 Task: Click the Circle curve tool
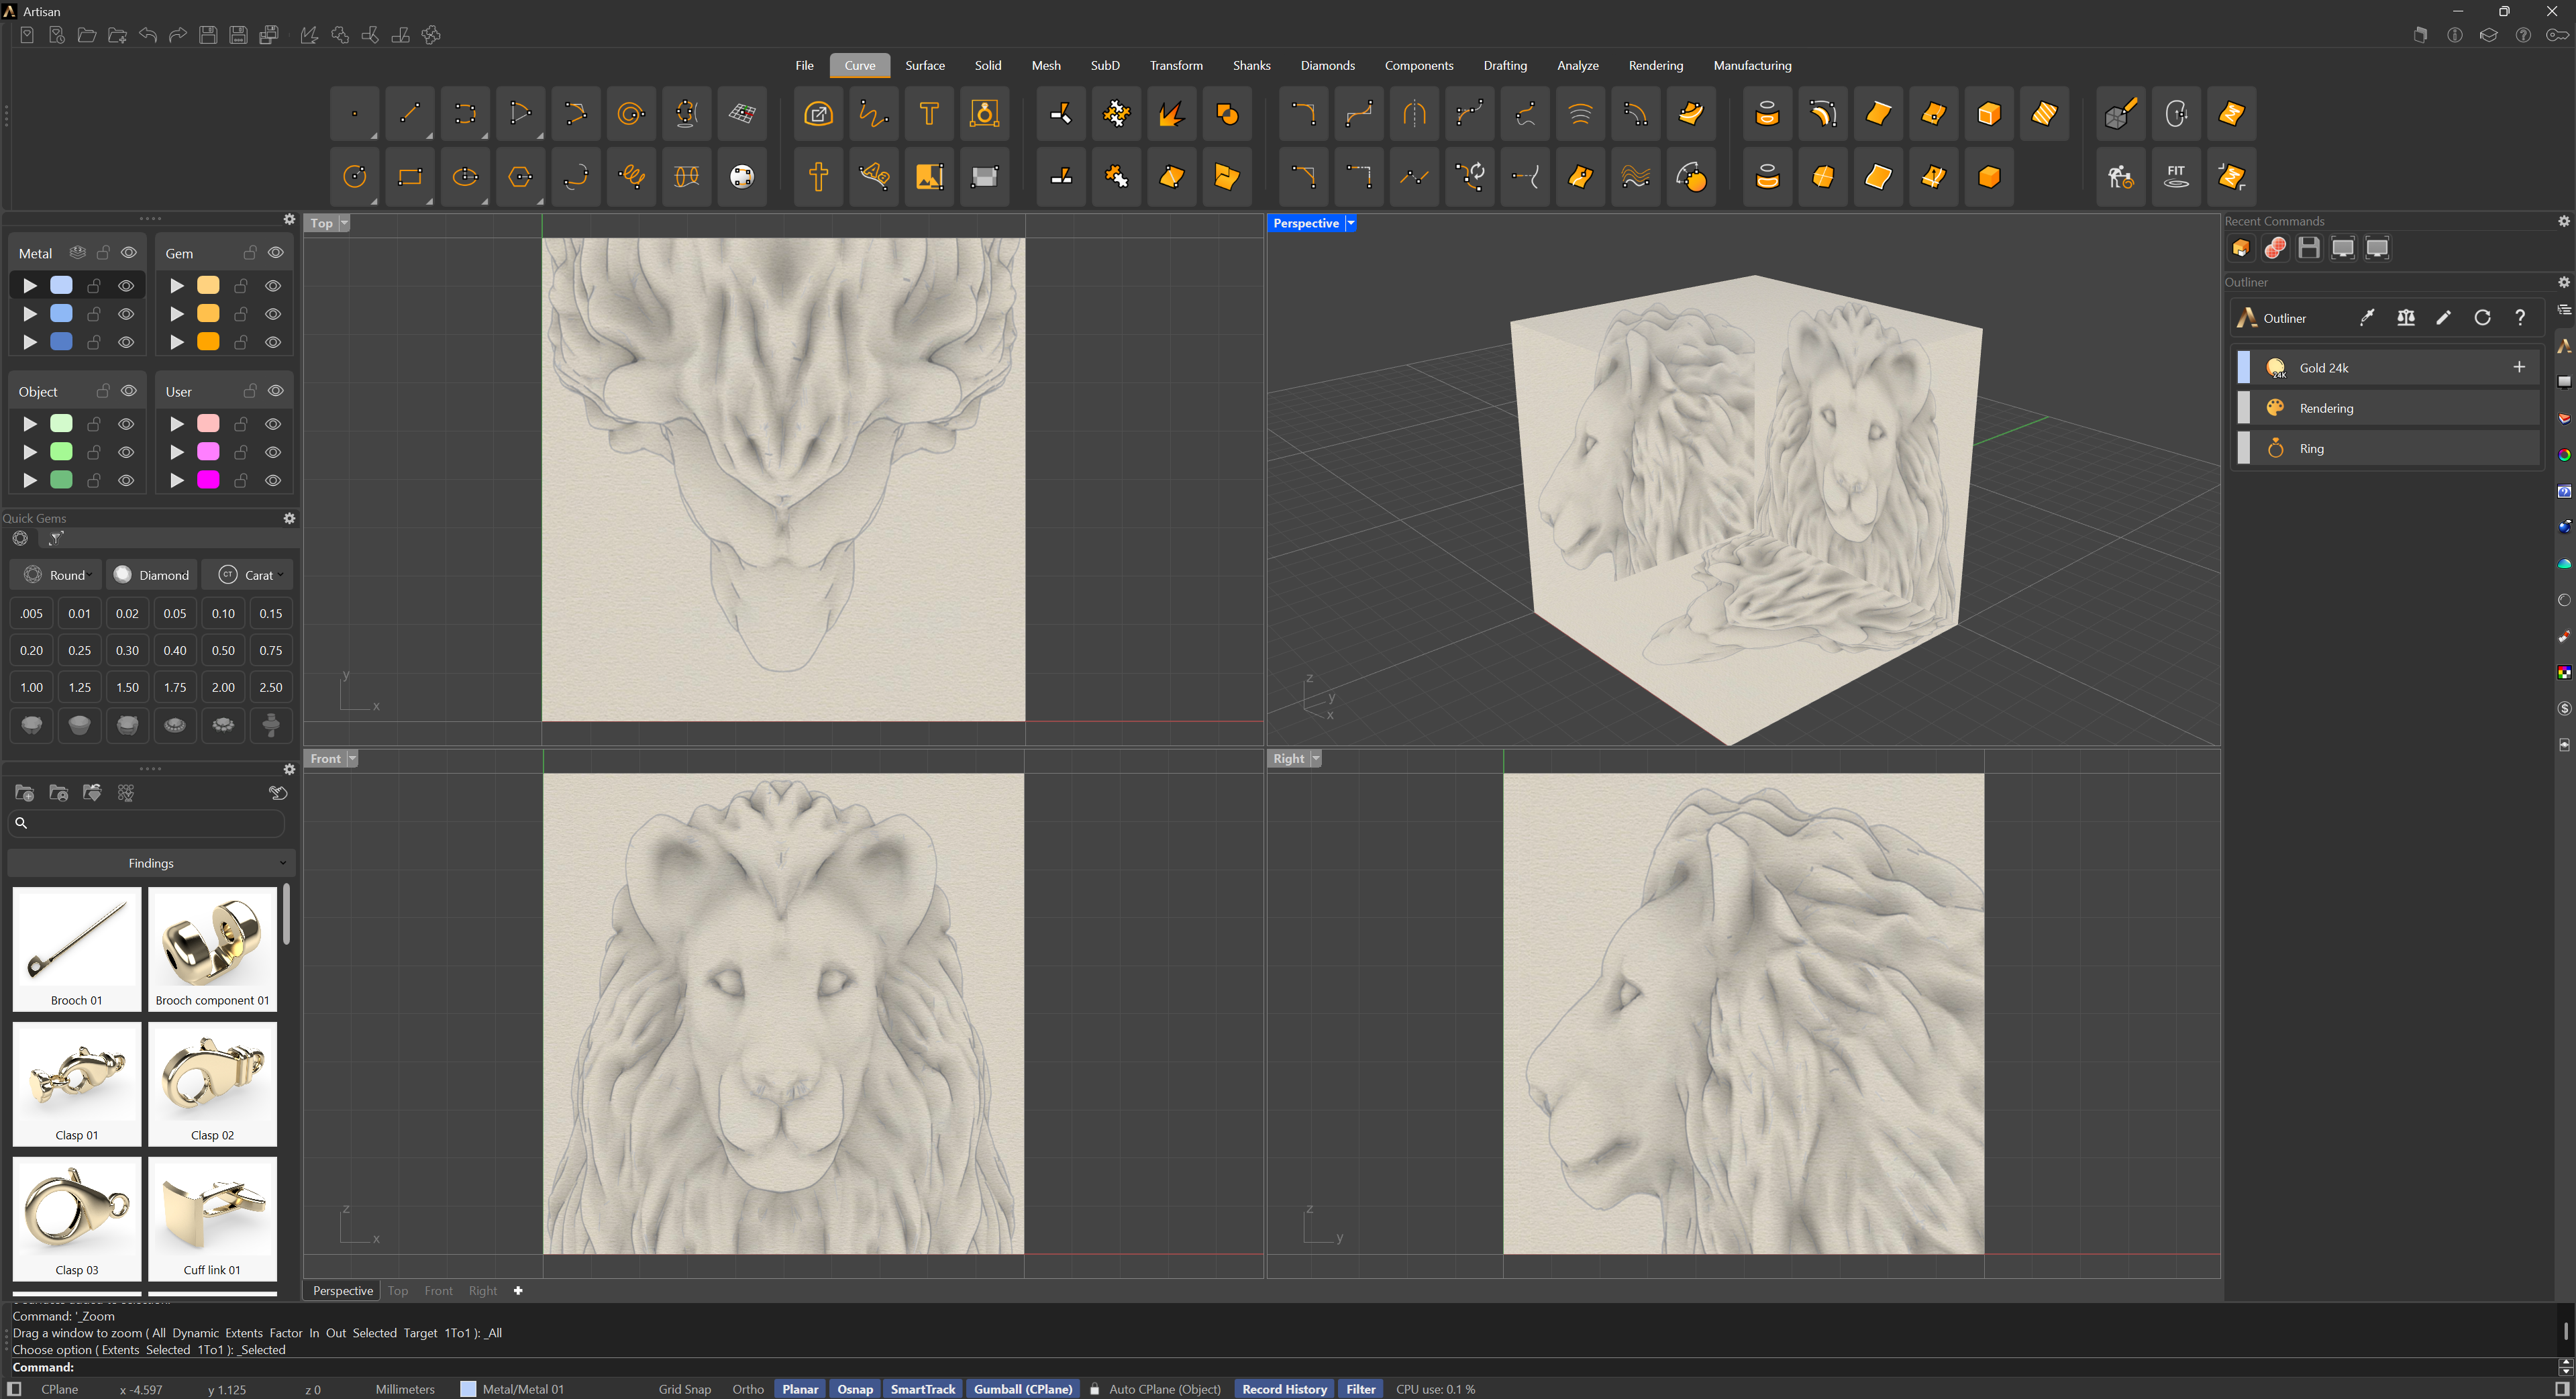354,177
